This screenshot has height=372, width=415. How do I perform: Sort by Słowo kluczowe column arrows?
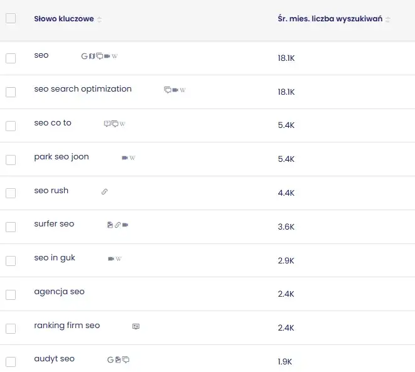tap(99, 19)
